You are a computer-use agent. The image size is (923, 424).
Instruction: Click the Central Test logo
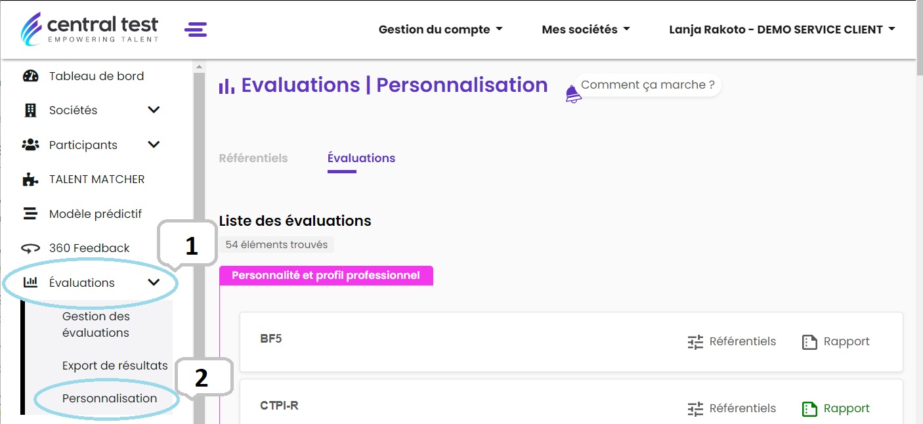90,29
